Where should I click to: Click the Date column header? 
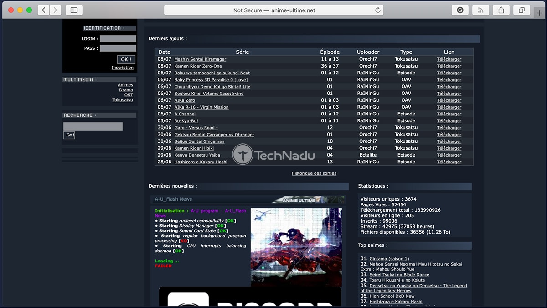165,52
